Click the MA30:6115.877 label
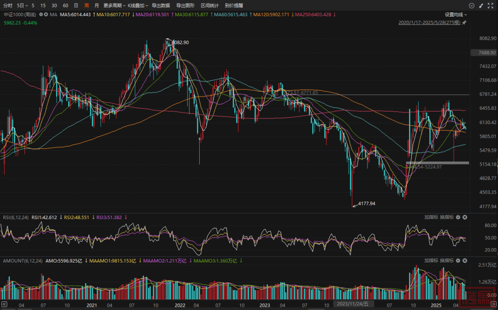 191,15
